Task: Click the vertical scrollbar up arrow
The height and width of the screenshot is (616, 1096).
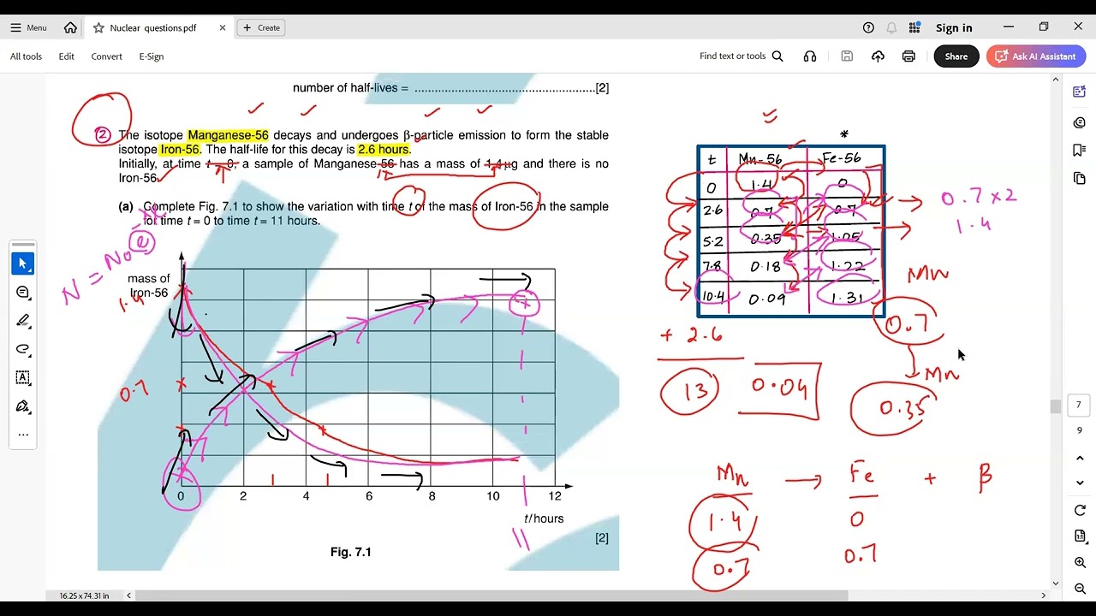Action: [x=1056, y=80]
